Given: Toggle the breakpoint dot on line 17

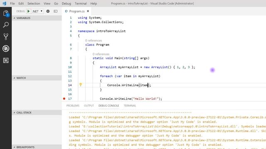Looking at the screenshot, I should (64, 99).
